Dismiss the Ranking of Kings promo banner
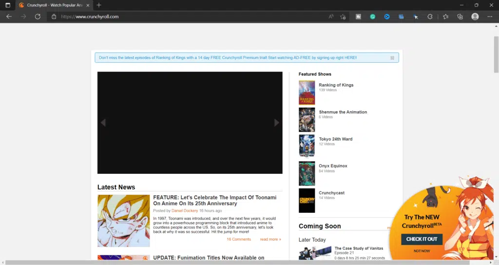The height and width of the screenshot is (265, 499). point(392,58)
